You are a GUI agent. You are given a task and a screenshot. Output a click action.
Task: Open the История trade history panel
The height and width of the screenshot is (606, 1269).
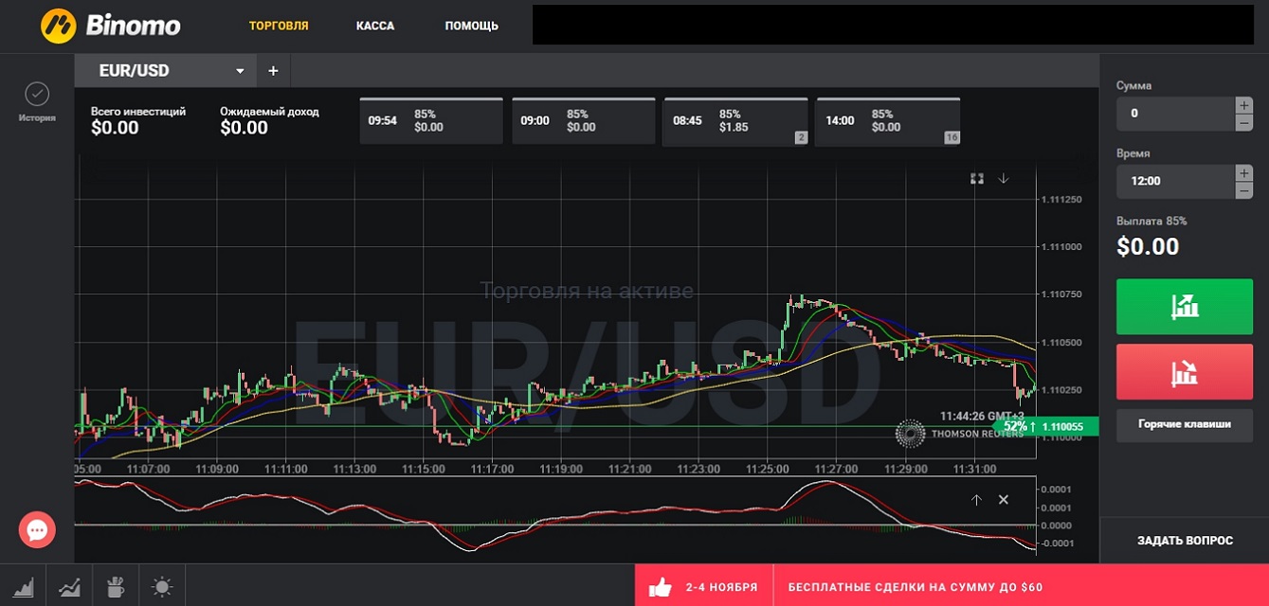click(37, 102)
